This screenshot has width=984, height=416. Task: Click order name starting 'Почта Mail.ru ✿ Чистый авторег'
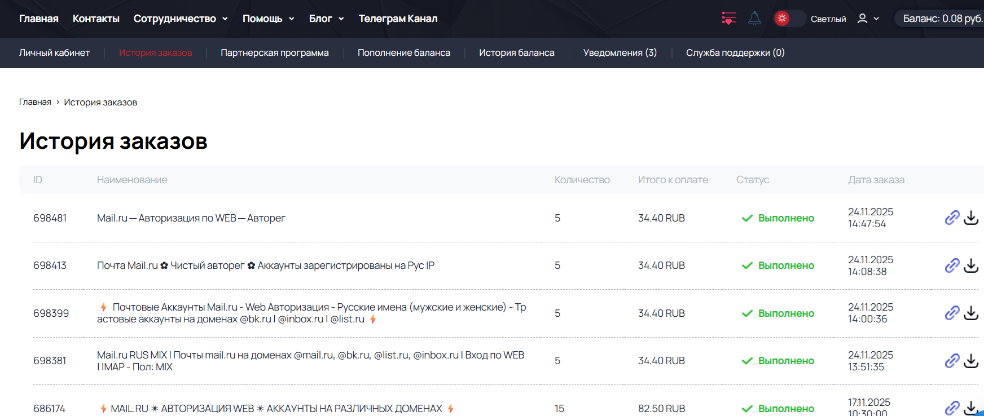[x=266, y=265]
